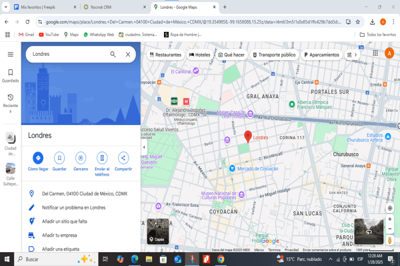Viewport: 400px width, 266px height.
Task: Select the Restaurantes filter chip
Action: pyautogui.click(x=165, y=55)
